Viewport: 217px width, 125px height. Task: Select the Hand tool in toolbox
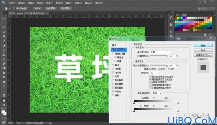click(x=4, y=100)
